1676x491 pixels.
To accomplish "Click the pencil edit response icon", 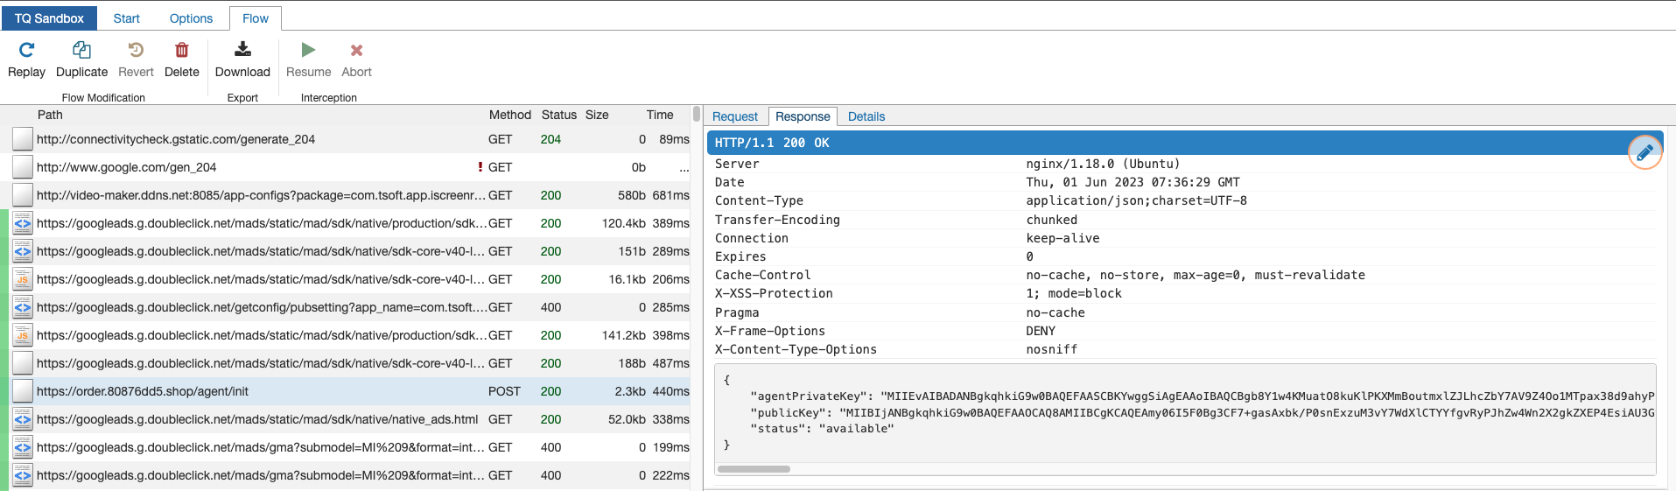I will point(1644,152).
